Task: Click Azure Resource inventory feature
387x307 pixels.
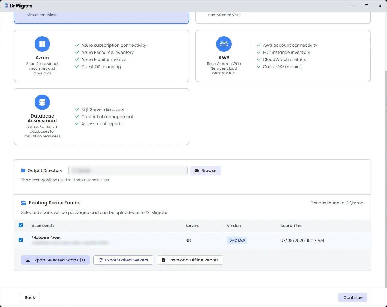Action: pyautogui.click(x=107, y=52)
